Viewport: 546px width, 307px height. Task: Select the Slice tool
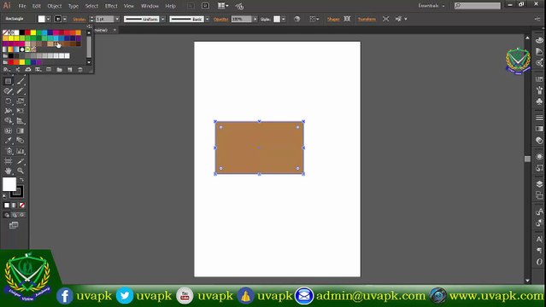[21, 161]
